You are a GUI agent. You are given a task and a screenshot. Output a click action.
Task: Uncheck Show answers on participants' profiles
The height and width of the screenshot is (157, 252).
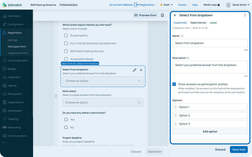pos(174,84)
